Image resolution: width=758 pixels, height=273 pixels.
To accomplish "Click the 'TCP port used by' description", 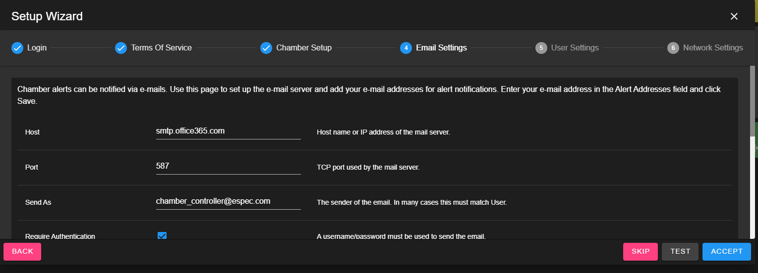I will pyautogui.click(x=368, y=168).
